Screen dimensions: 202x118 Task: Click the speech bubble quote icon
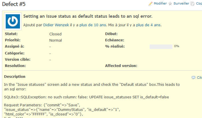tap(193, 78)
